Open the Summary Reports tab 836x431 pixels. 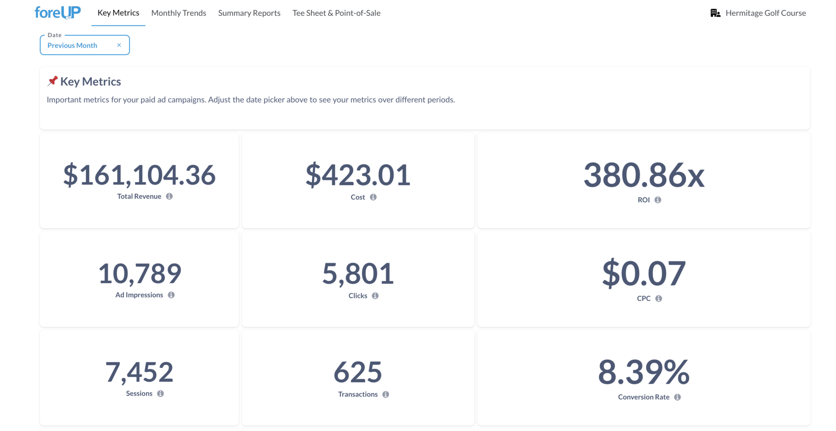coord(249,13)
